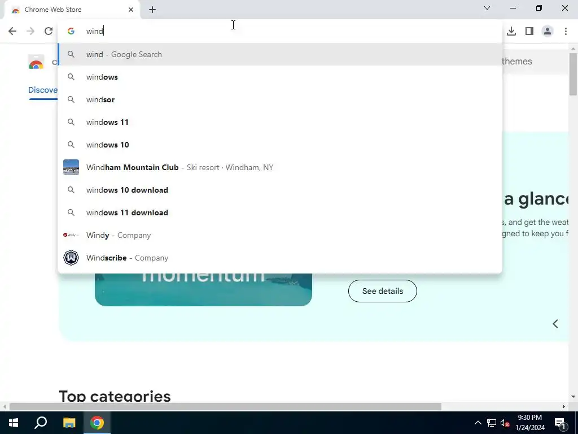Click the muted volume tray icon
The height and width of the screenshot is (434, 578).
coord(505,423)
